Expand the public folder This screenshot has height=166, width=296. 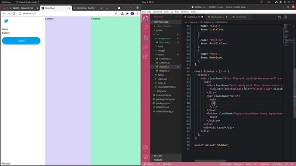[159, 30]
